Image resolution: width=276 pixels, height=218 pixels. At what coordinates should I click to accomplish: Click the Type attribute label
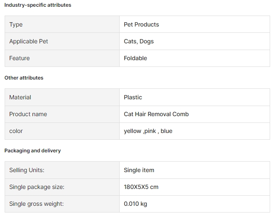(16, 24)
